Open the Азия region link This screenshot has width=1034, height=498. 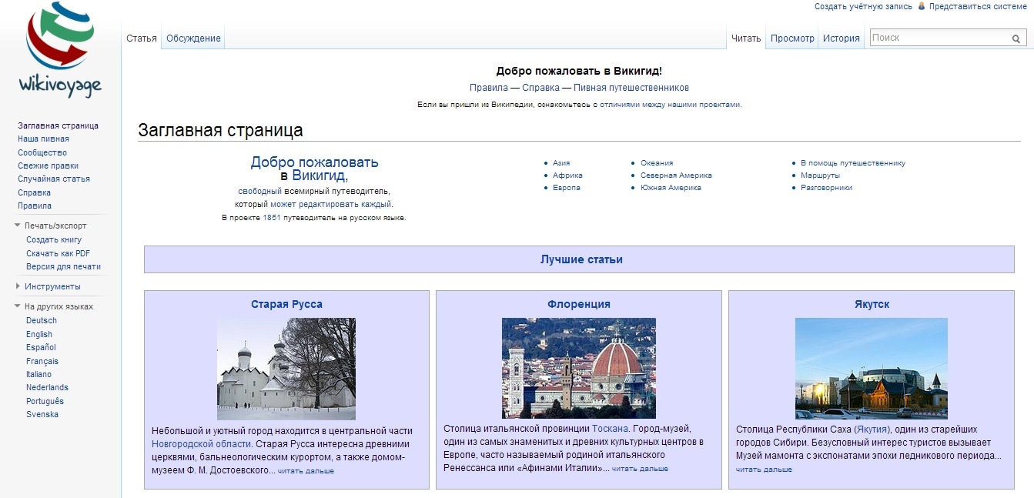click(x=561, y=163)
